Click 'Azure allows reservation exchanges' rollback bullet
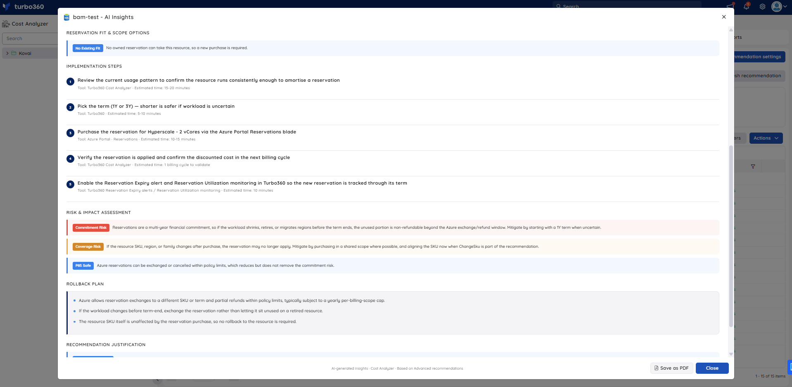792x387 pixels. tap(232, 300)
